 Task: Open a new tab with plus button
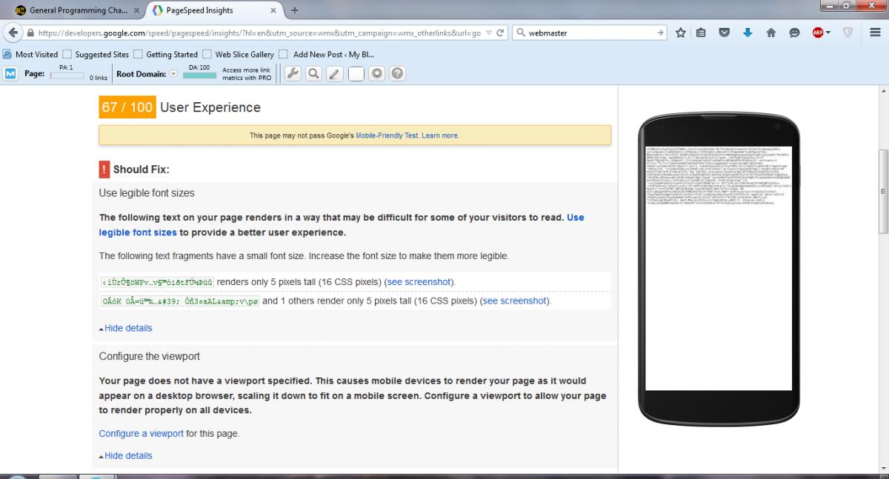(295, 10)
